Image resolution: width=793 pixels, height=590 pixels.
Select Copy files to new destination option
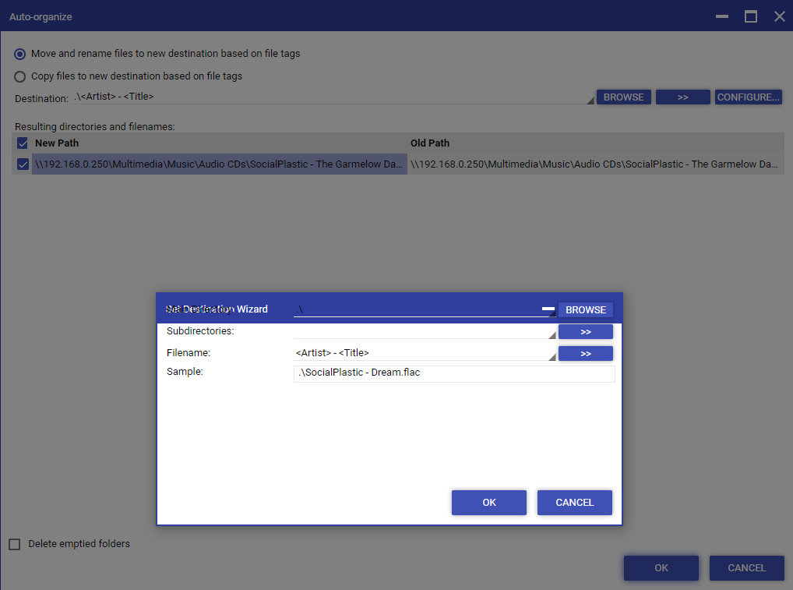(20, 76)
